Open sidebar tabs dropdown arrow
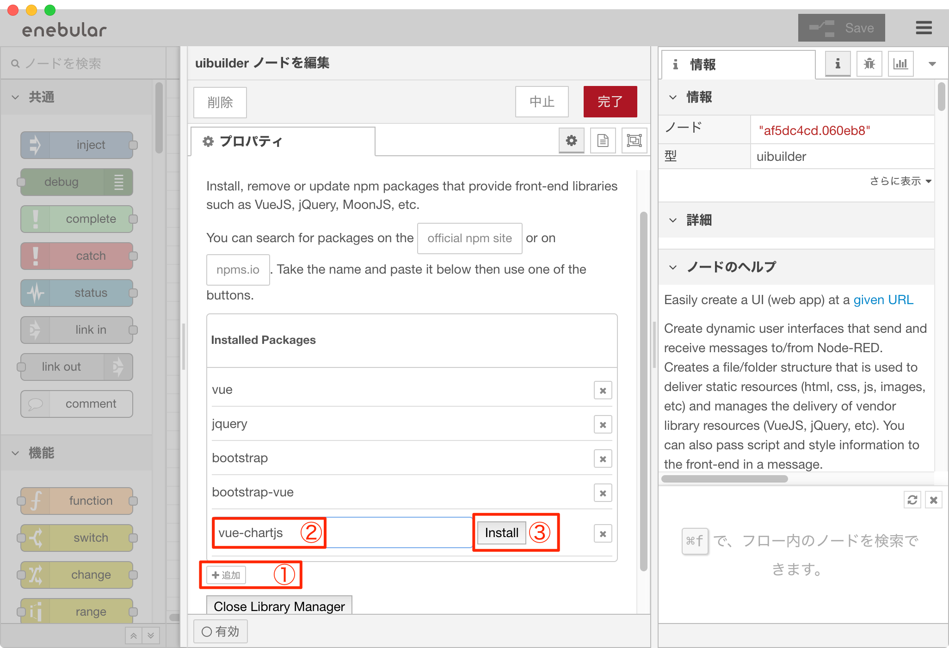Image resolution: width=949 pixels, height=648 pixels. pos(932,64)
